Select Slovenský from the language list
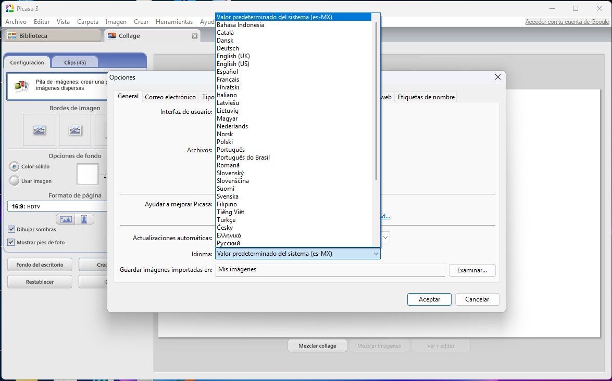612x381 pixels. [294, 173]
